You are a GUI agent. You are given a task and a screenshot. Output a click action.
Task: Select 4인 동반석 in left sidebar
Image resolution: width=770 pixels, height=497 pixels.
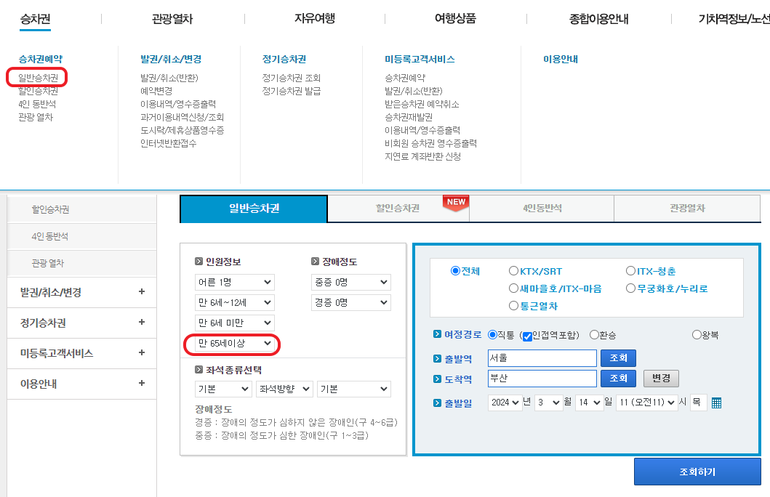click(x=82, y=236)
